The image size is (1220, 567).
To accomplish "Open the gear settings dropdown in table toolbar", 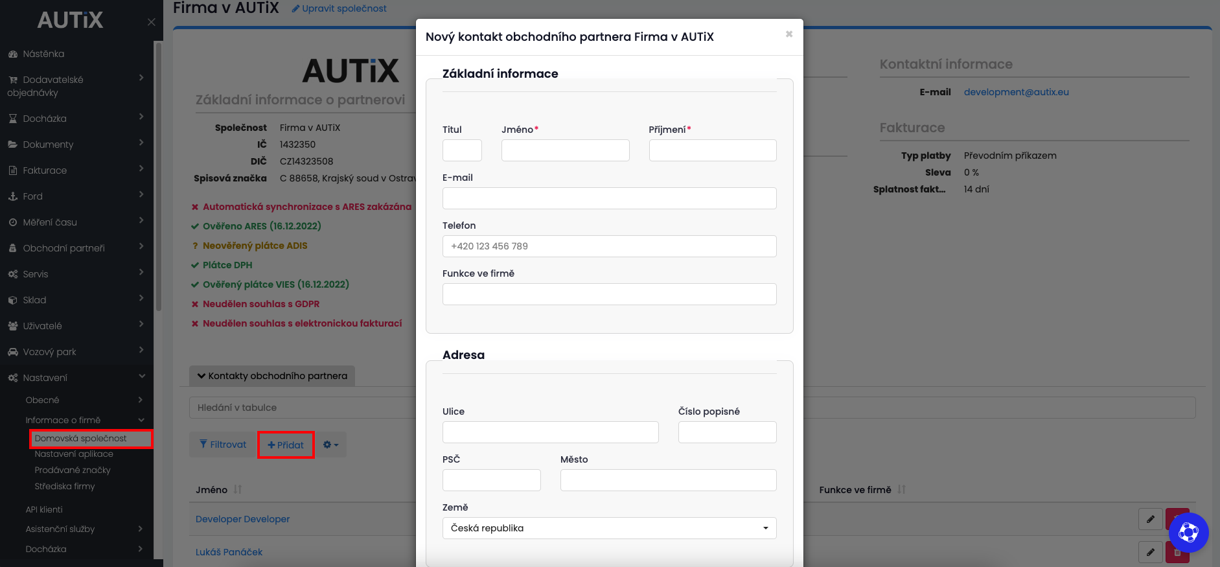I will pos(330,445).
